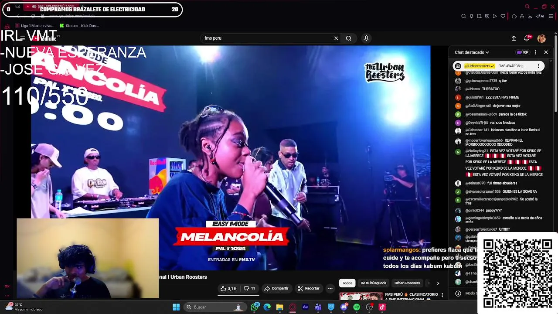Open the browser zoom-out magnifier icon

tap(463, 16)
